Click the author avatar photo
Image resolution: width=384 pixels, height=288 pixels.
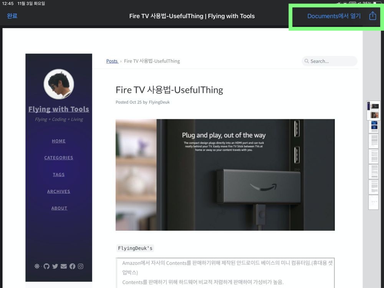pyautogui.click(x=59, y=84)
